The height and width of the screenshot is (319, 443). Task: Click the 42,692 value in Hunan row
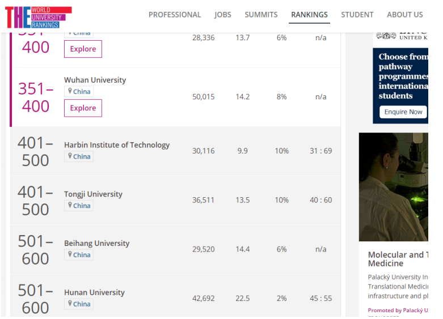pos(204,299)
